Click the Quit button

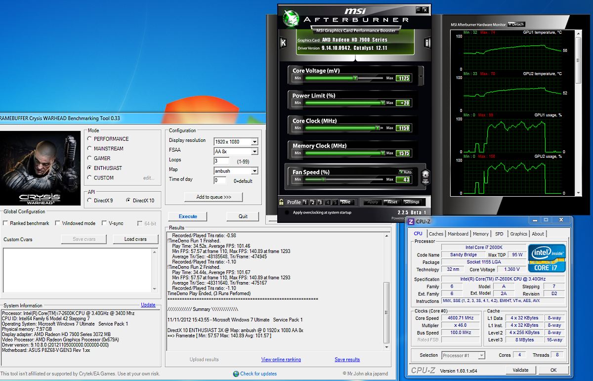243,216
